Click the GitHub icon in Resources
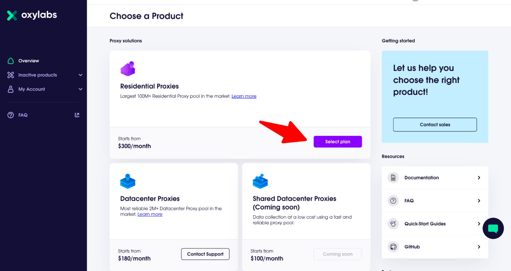Image resolution: width=511 pixels, height=271 pixels. coord(393,247)
